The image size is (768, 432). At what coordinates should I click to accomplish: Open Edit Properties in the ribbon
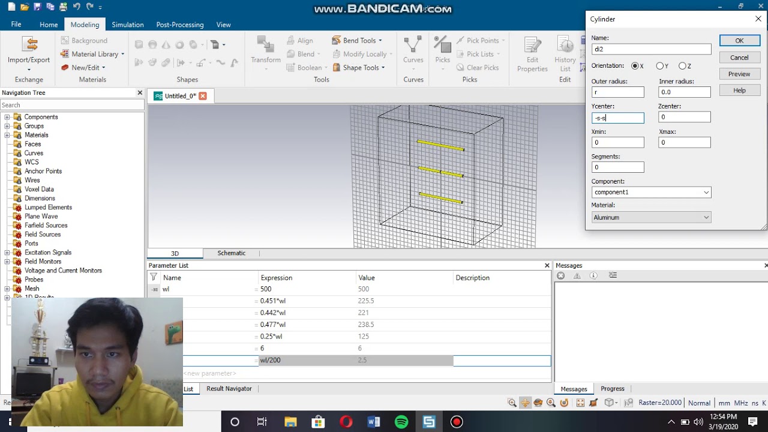pos(532,54)
